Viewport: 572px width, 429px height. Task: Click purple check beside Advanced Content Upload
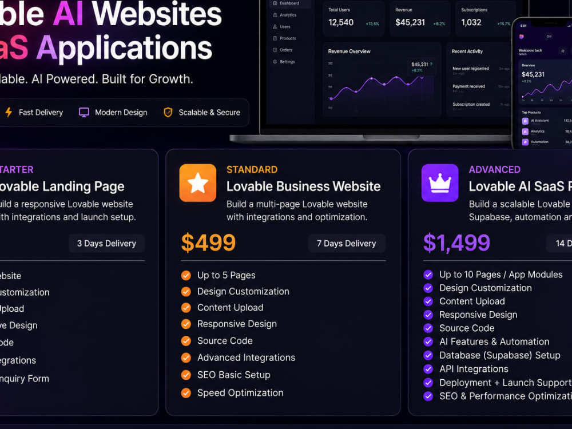428,301
